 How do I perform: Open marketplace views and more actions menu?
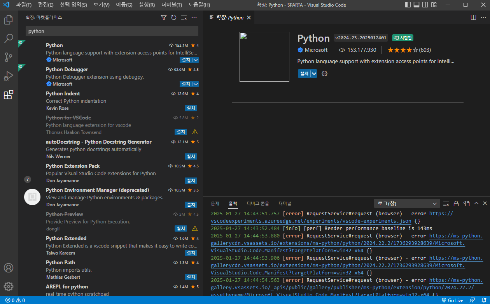click(194, 18)
